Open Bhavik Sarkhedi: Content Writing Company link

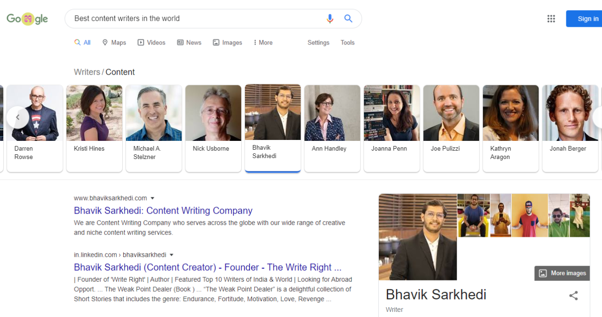163,211
